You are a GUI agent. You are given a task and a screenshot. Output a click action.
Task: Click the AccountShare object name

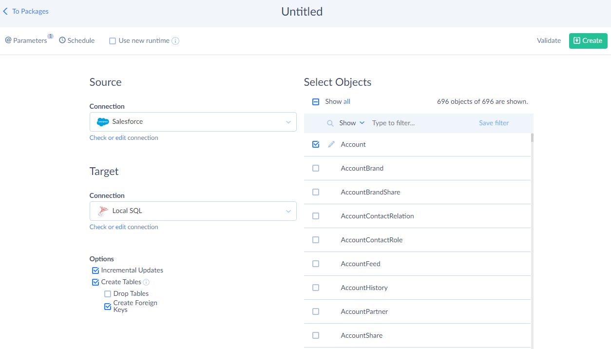[x=362, y=335]
